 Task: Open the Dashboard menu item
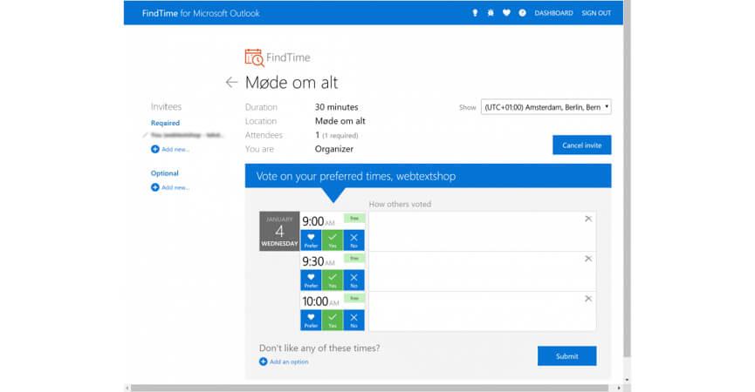pos(553,13)
